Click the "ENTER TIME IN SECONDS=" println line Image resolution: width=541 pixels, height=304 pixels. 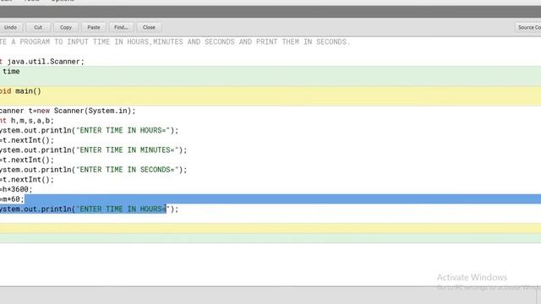94,170
